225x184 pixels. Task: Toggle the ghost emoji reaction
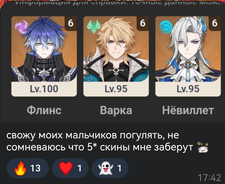[x=110, y=168]
